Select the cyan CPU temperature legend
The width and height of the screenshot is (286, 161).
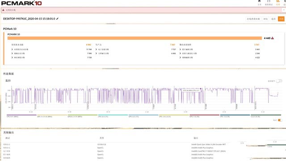[x=113, y=116]
